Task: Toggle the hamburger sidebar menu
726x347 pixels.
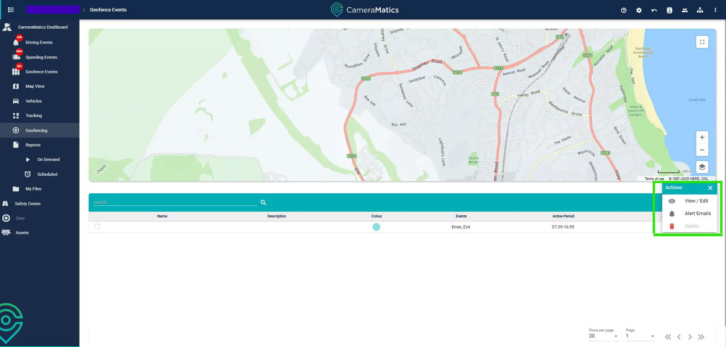Action: click(x=11, y=10)
